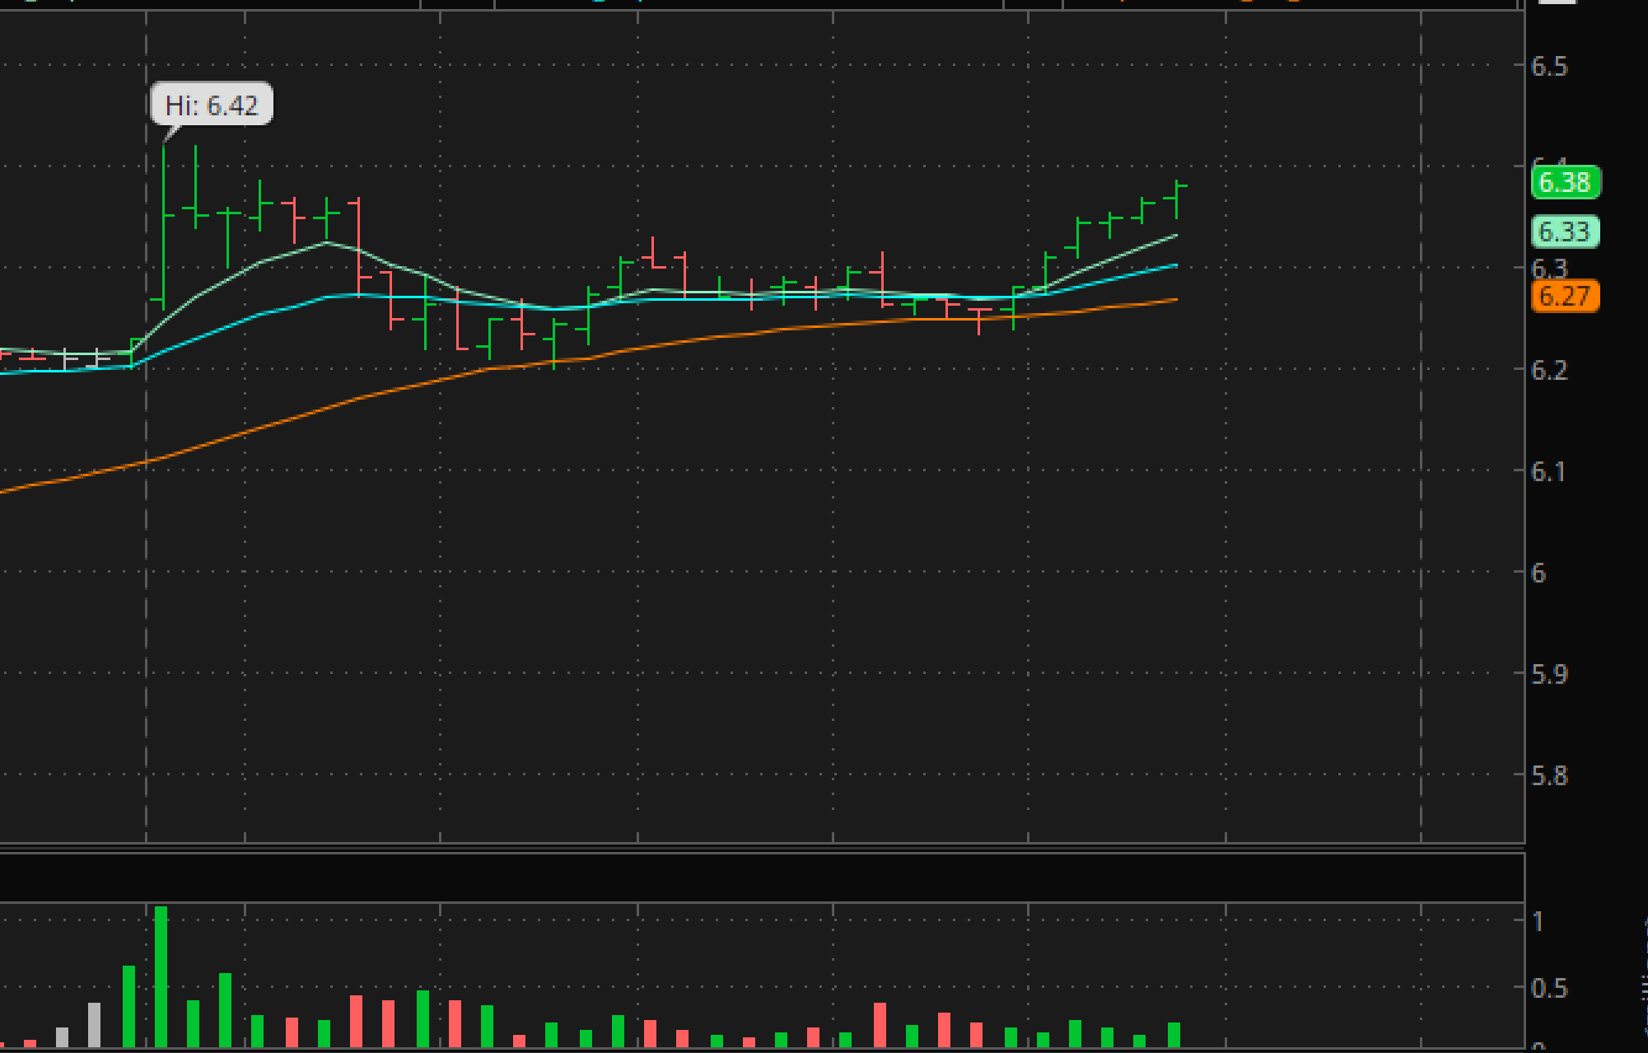Click the 6.1 price axis label
Screen dimensions: 1648x1053
click(x=1548, y=472)
